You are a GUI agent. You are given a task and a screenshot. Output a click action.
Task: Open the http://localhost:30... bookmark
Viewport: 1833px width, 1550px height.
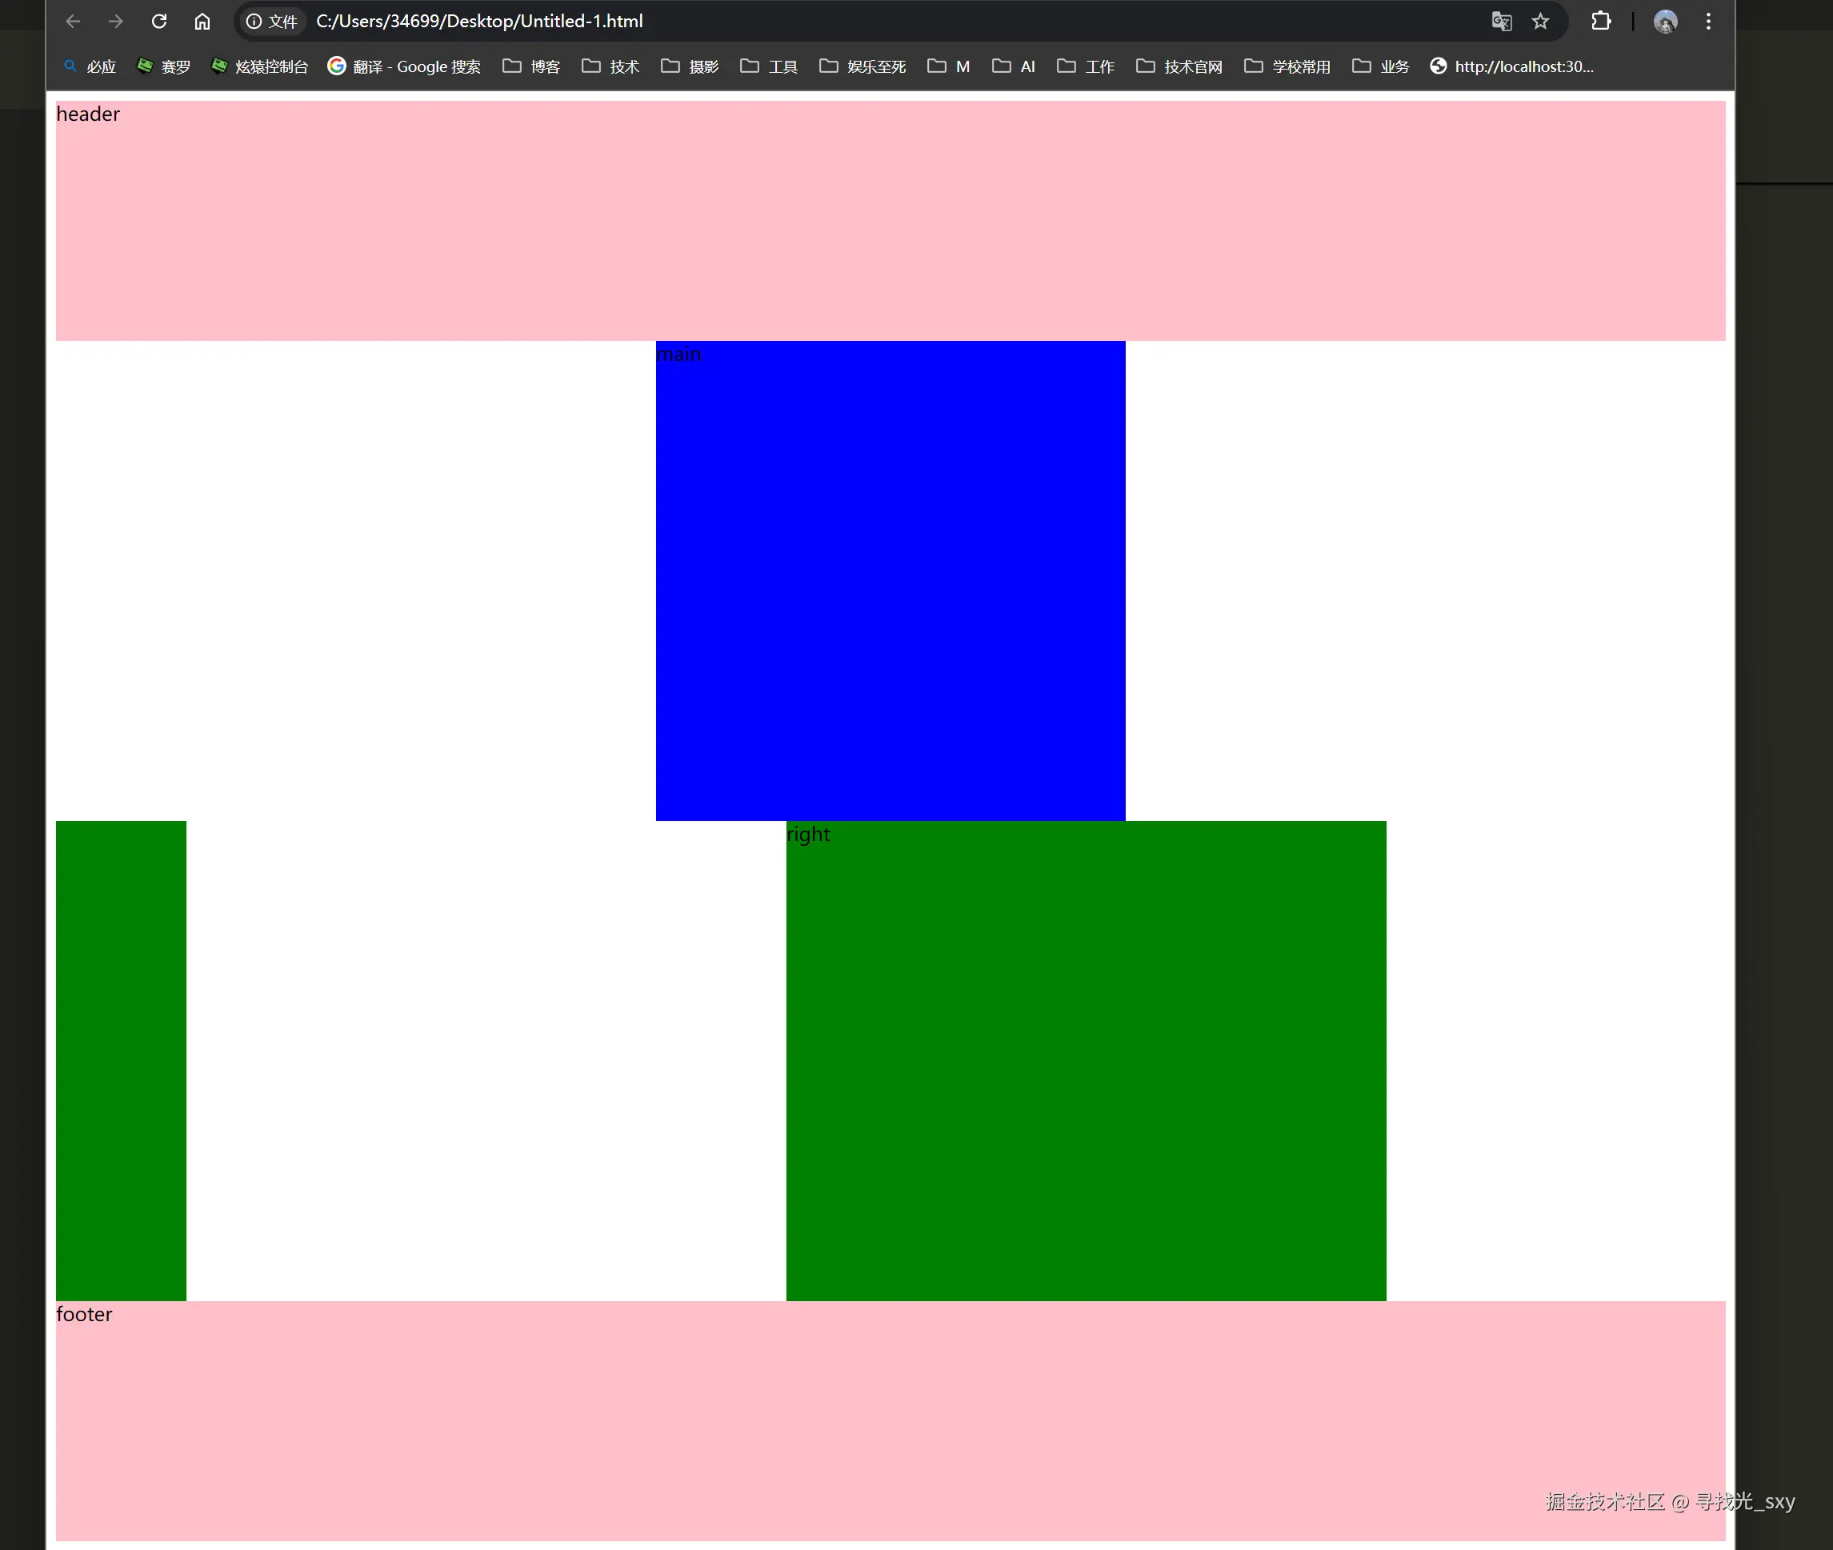1511,66
